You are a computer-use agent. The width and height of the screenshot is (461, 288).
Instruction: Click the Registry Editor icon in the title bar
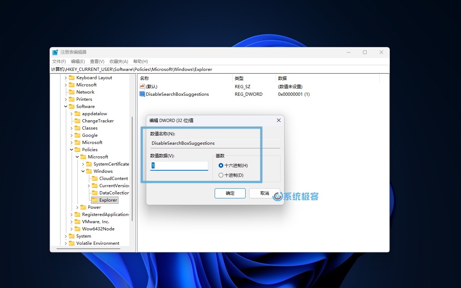[55, 52]
